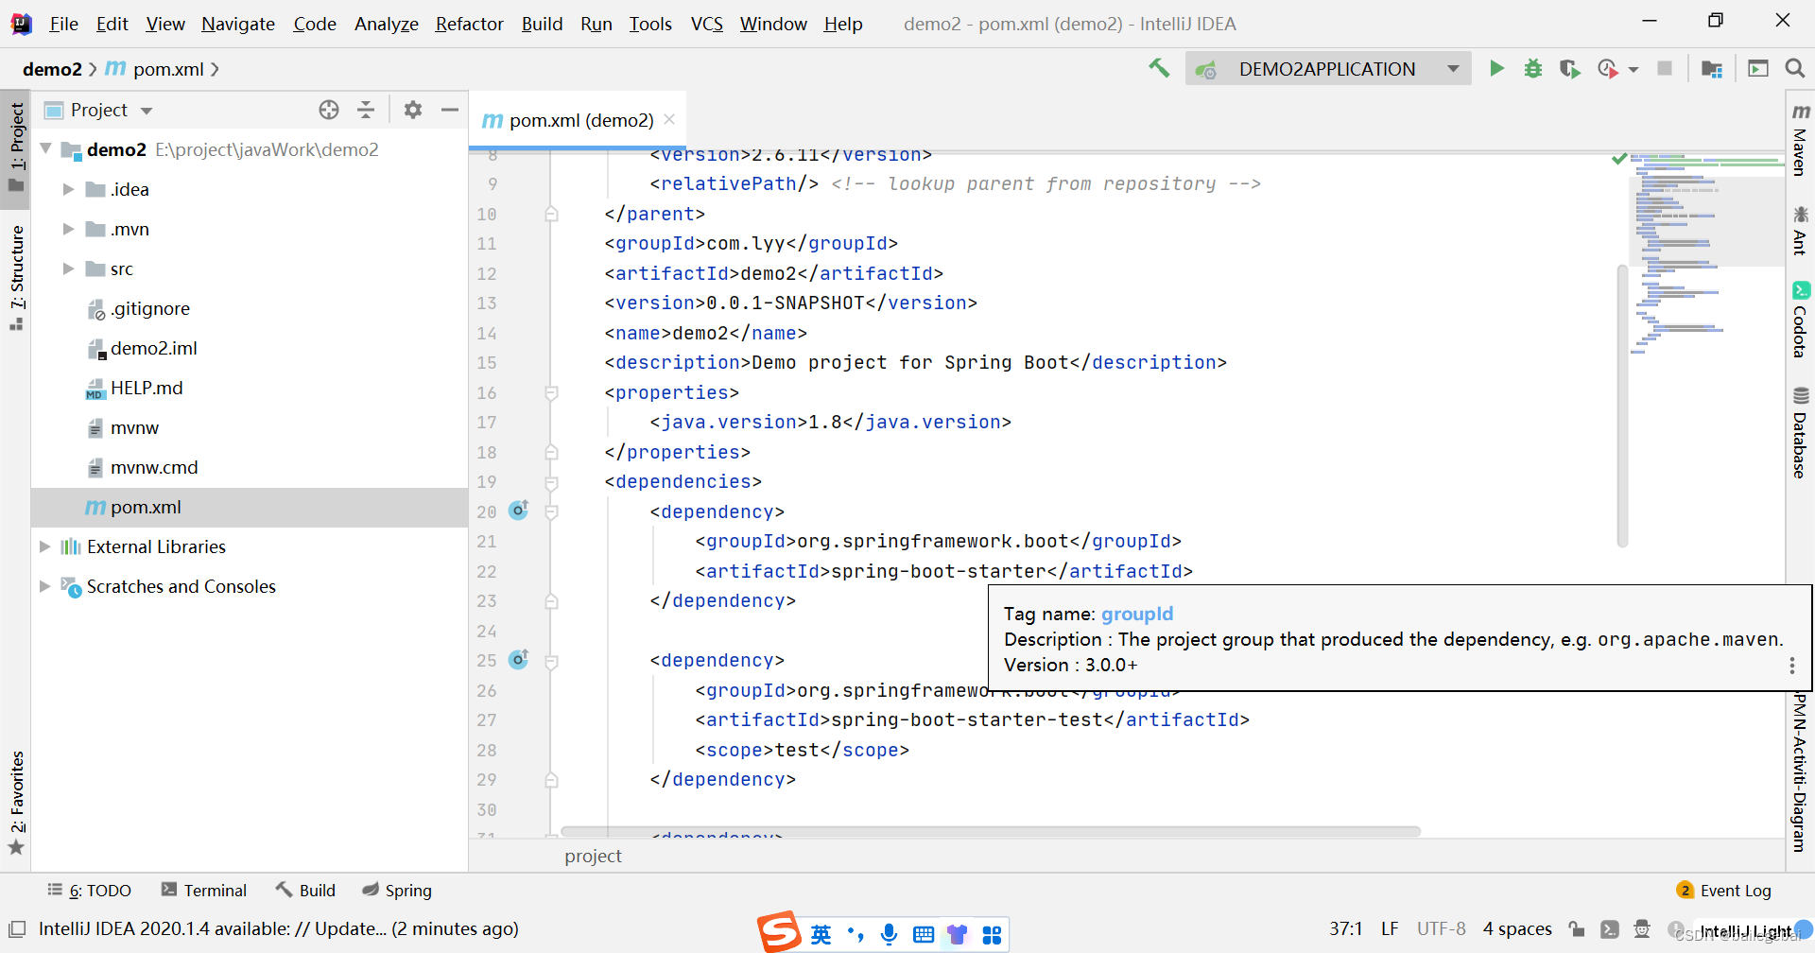Expand External Libraries node
This screenshot has height=953, width=1815.
click(x=44, y=546)
